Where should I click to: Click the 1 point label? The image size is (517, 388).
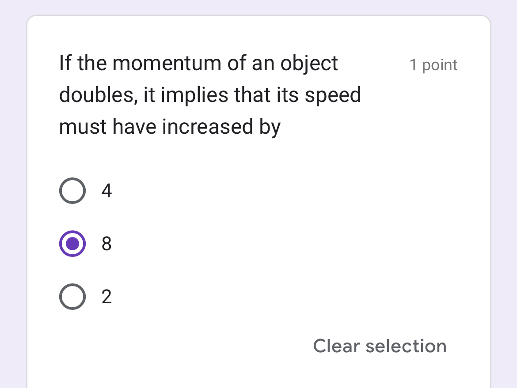433,65
